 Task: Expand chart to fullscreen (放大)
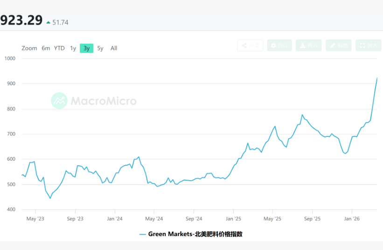[368, 45]
